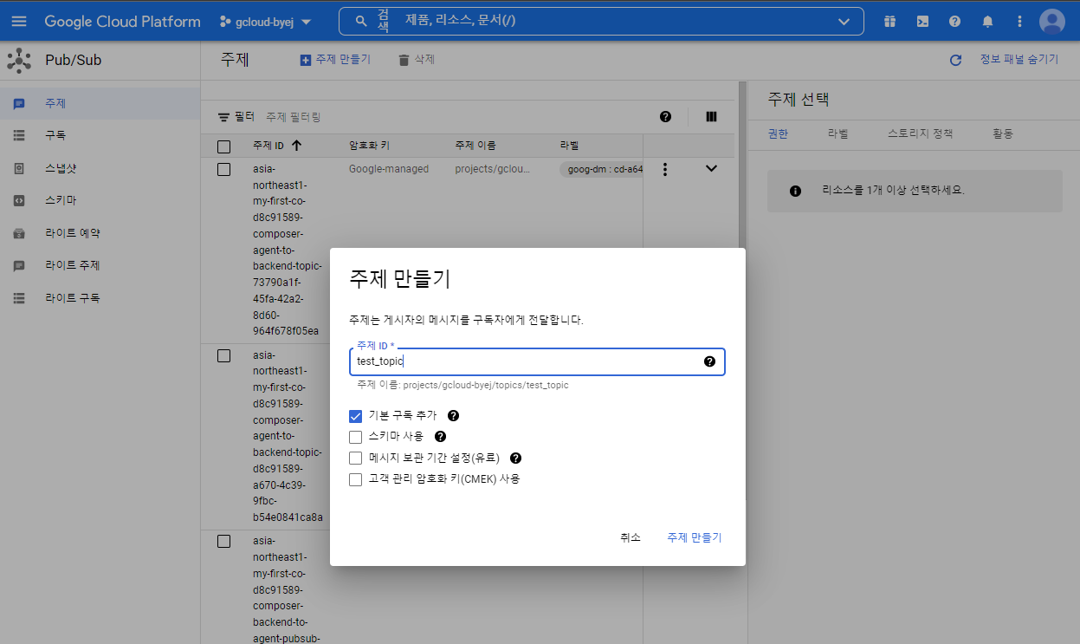The image size is (1080, 644).
Task: Click 취소 to cancel the dialog
Action: coord(631,537)
